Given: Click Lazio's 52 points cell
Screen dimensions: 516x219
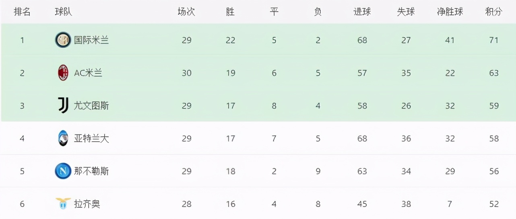Looking at the screenshot, I should pyautogui.click(x=494, y=204).
